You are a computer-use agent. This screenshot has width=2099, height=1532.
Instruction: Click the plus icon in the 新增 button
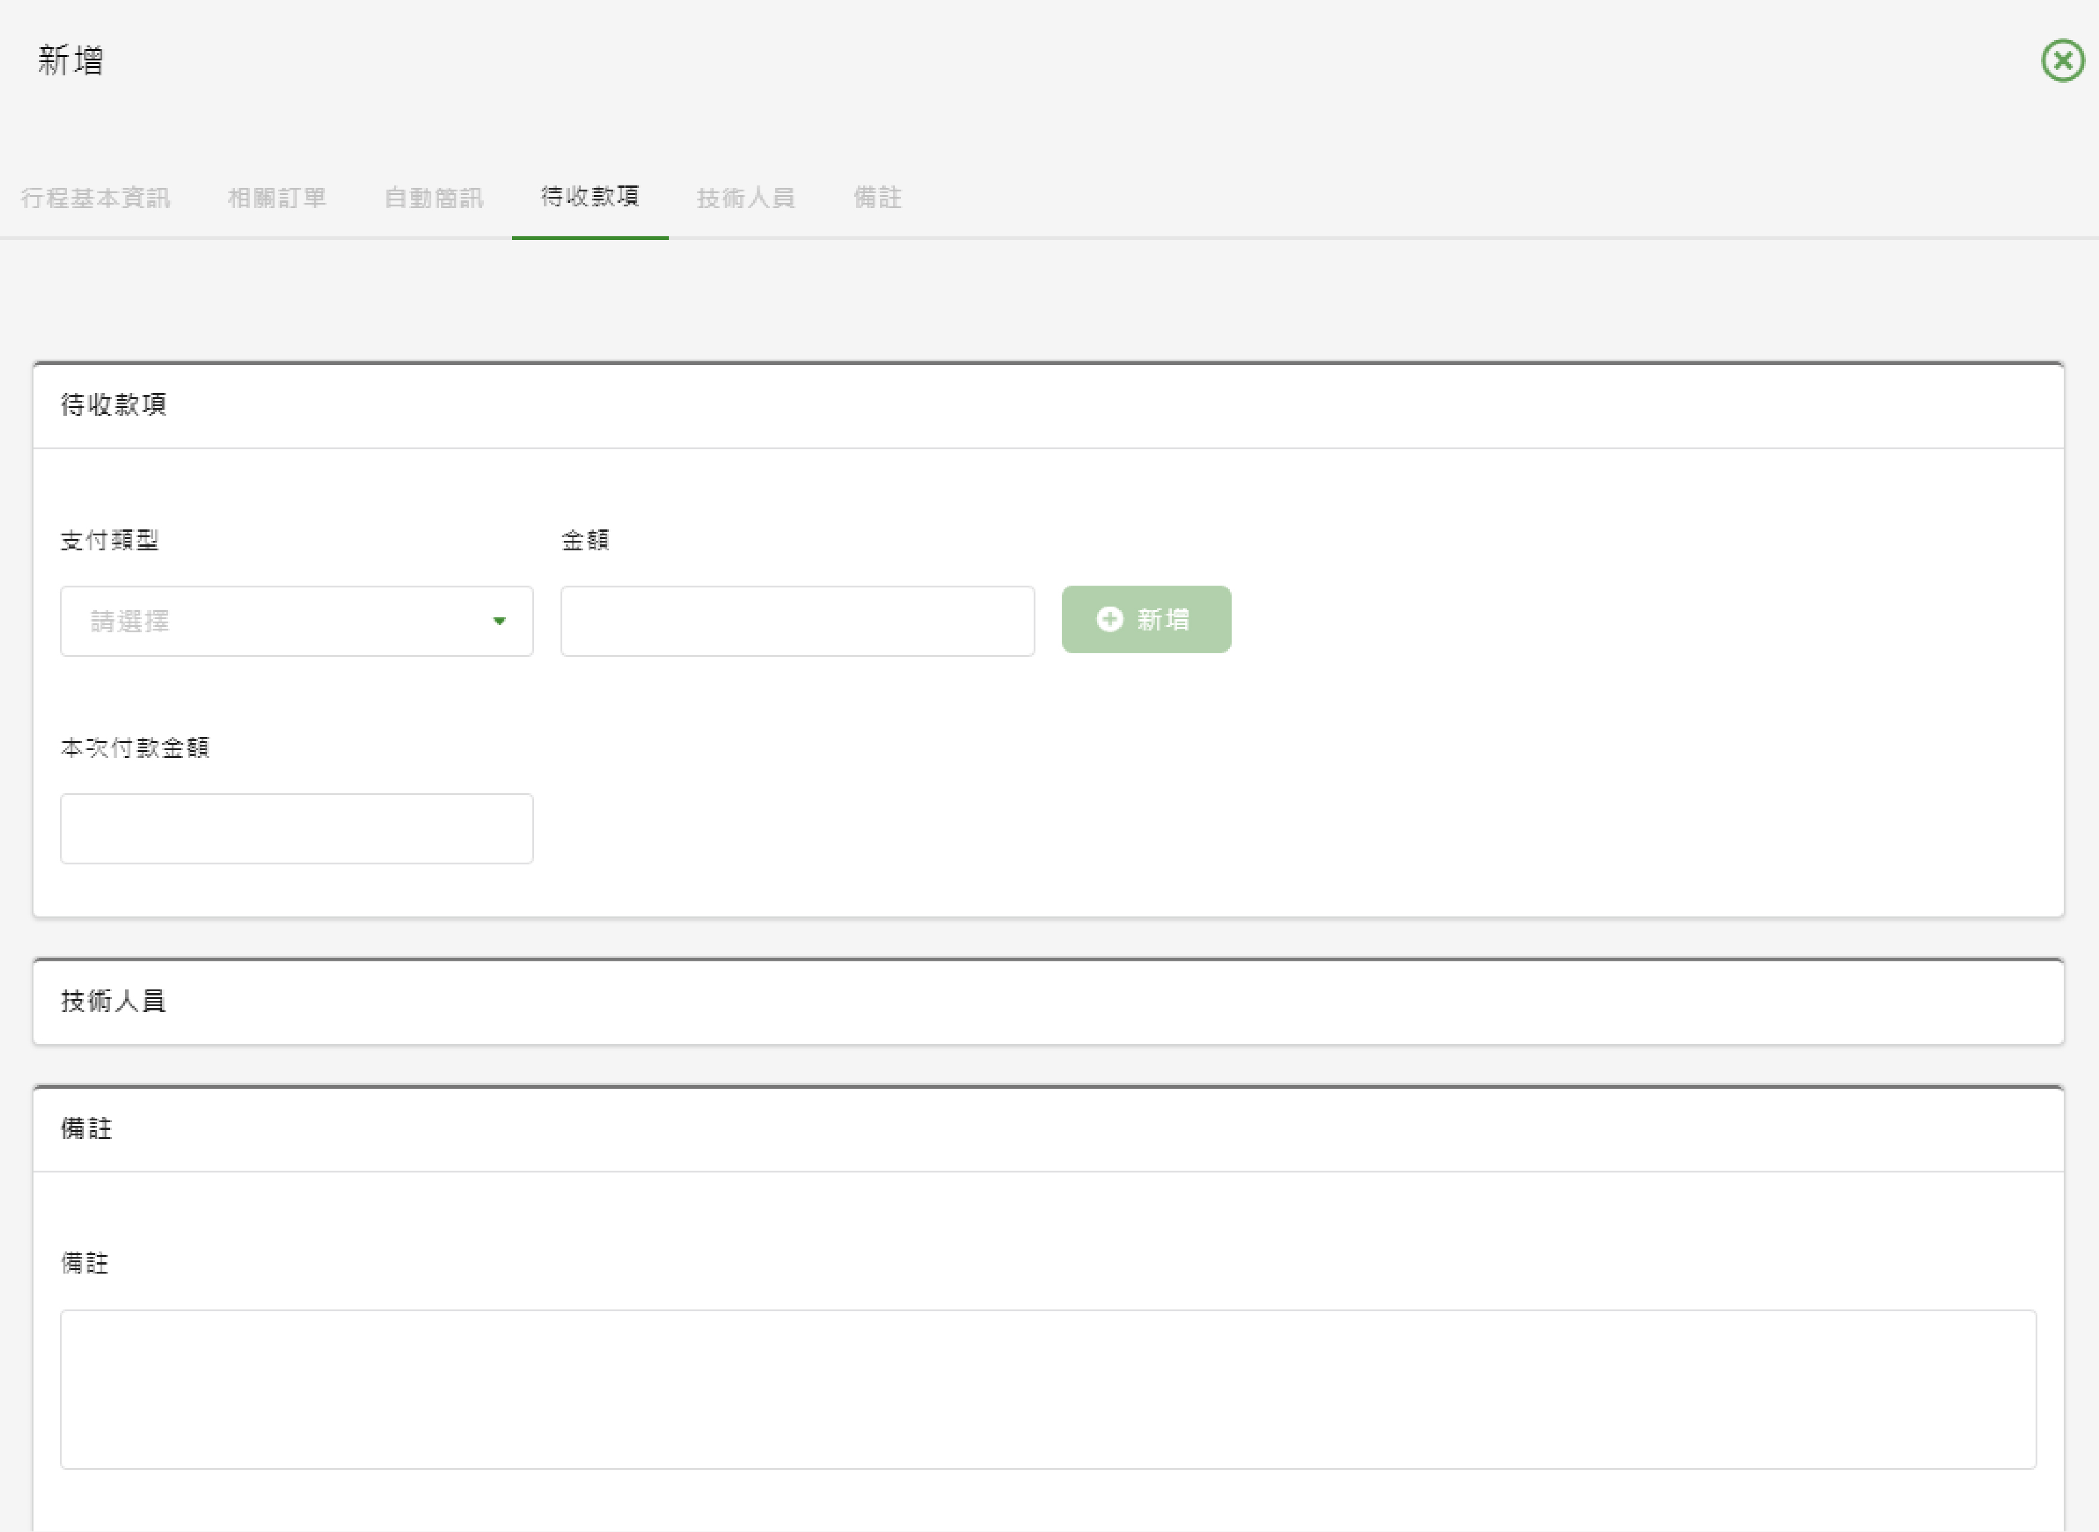pyautogui.click(x=1109, y=620)
